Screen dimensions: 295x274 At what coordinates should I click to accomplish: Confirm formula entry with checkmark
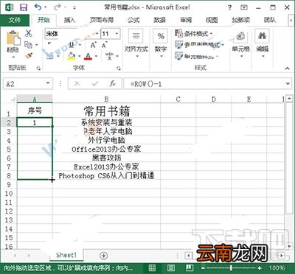95,84
